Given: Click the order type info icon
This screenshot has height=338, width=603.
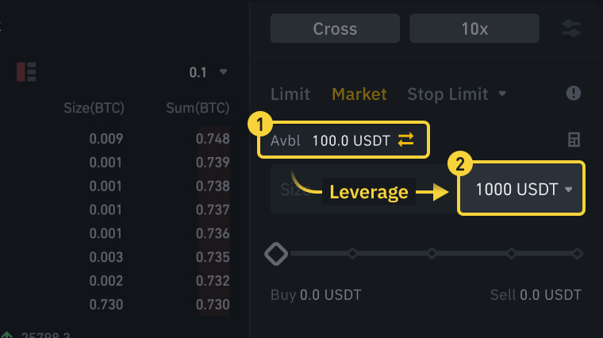Looking at the screenshot, I should (574, 94).
